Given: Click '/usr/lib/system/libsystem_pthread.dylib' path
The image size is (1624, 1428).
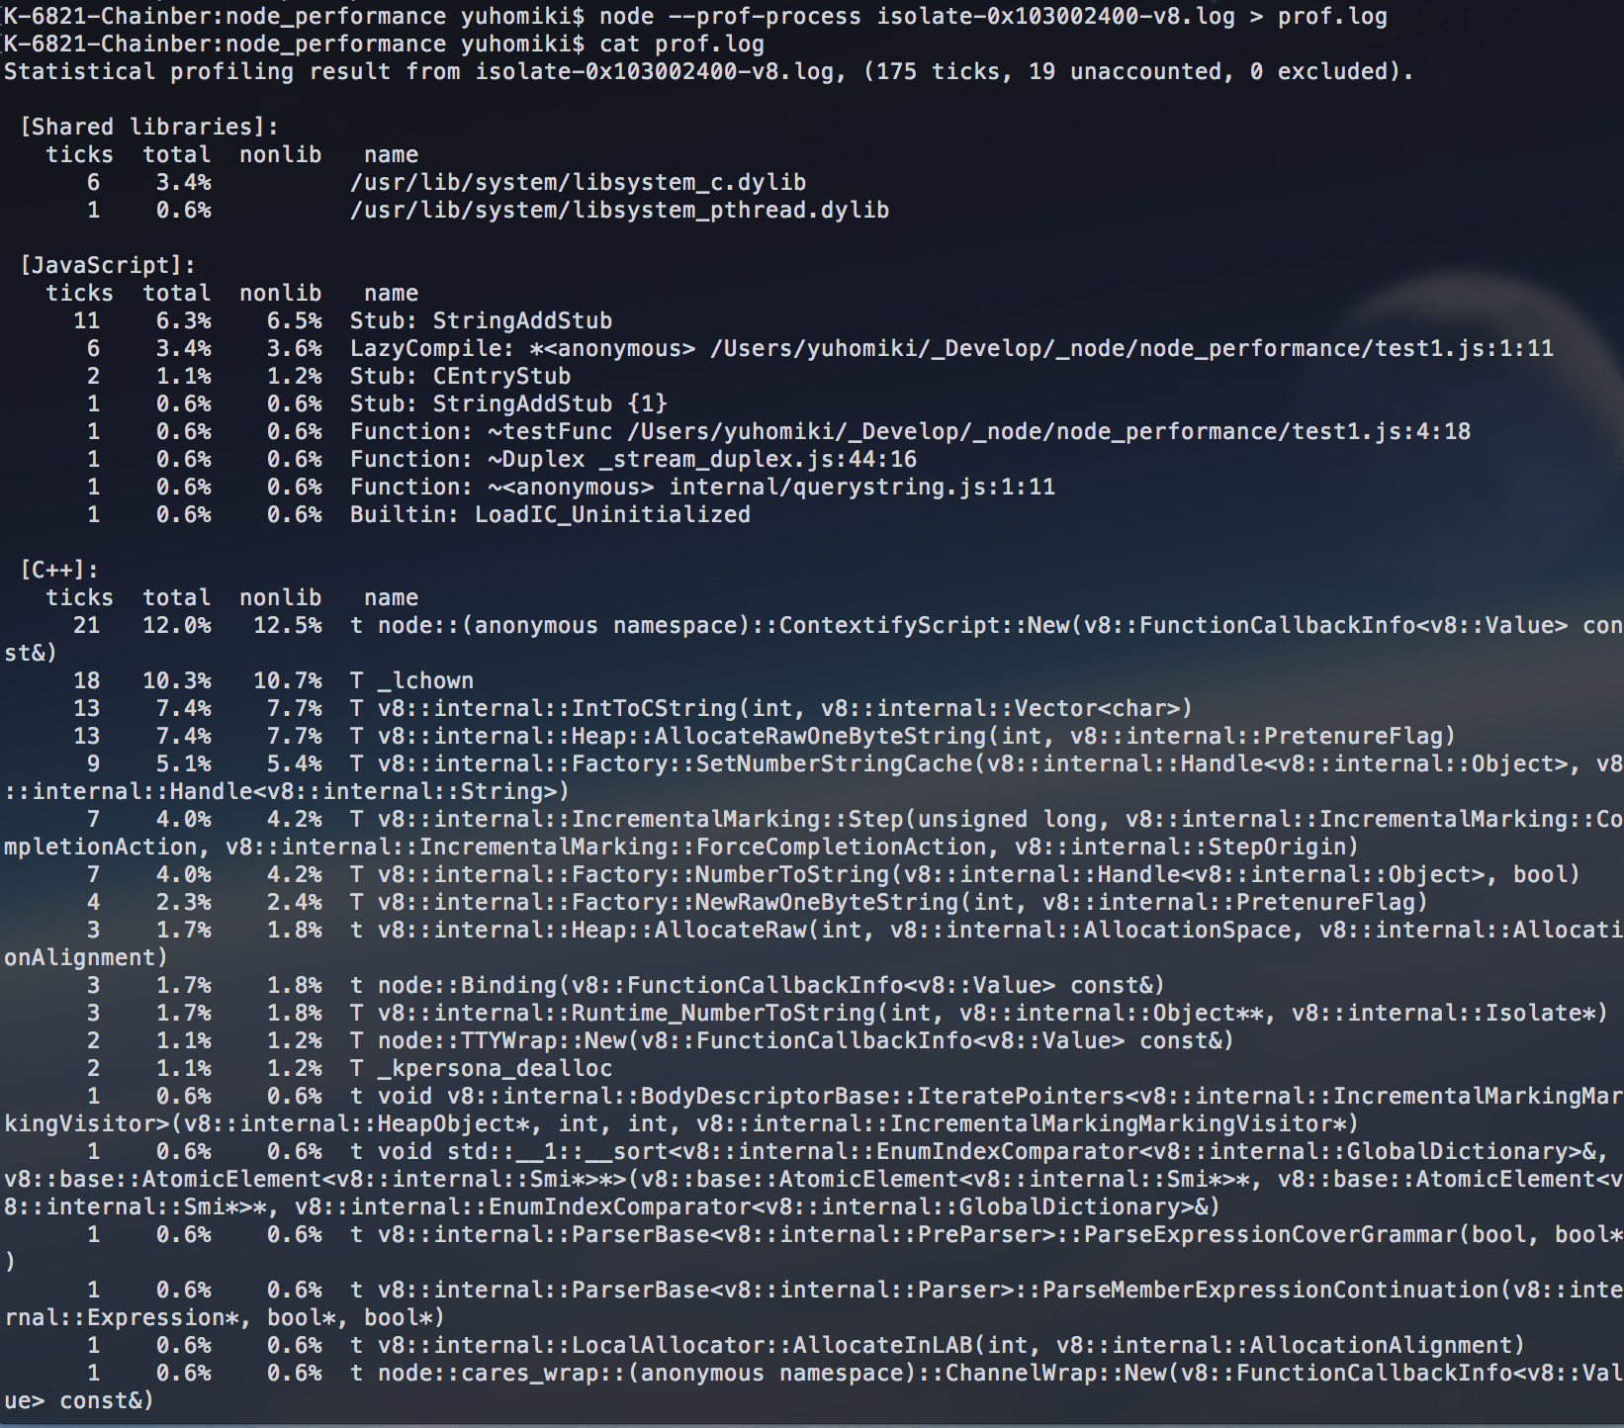Looking at the screenshot, I should tap(620, 211).
